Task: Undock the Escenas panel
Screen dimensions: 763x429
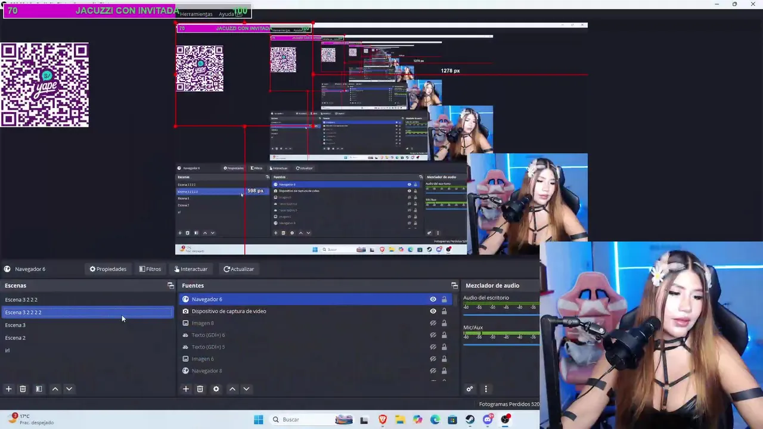Action: pyautogui.click(x=170, y=286)
